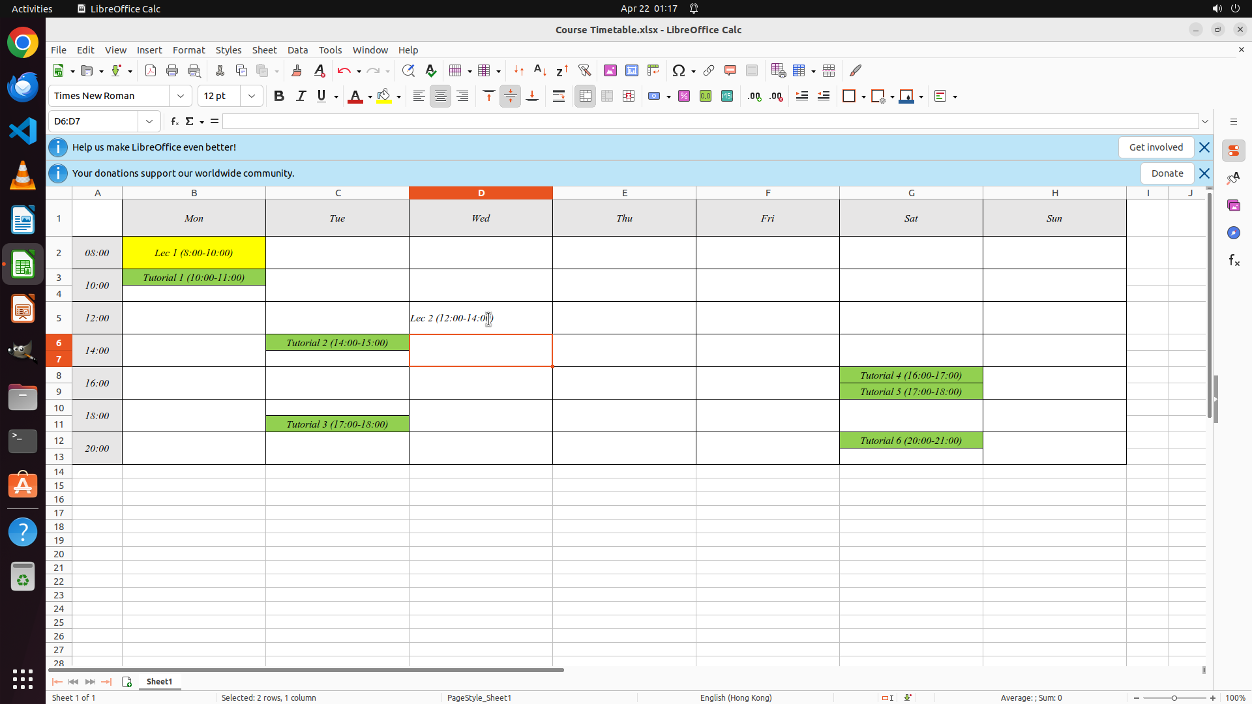This screenshot has width=1252, height=704.
Task: Click the Insert Special Character icon
Action: [x=679, y=70]
